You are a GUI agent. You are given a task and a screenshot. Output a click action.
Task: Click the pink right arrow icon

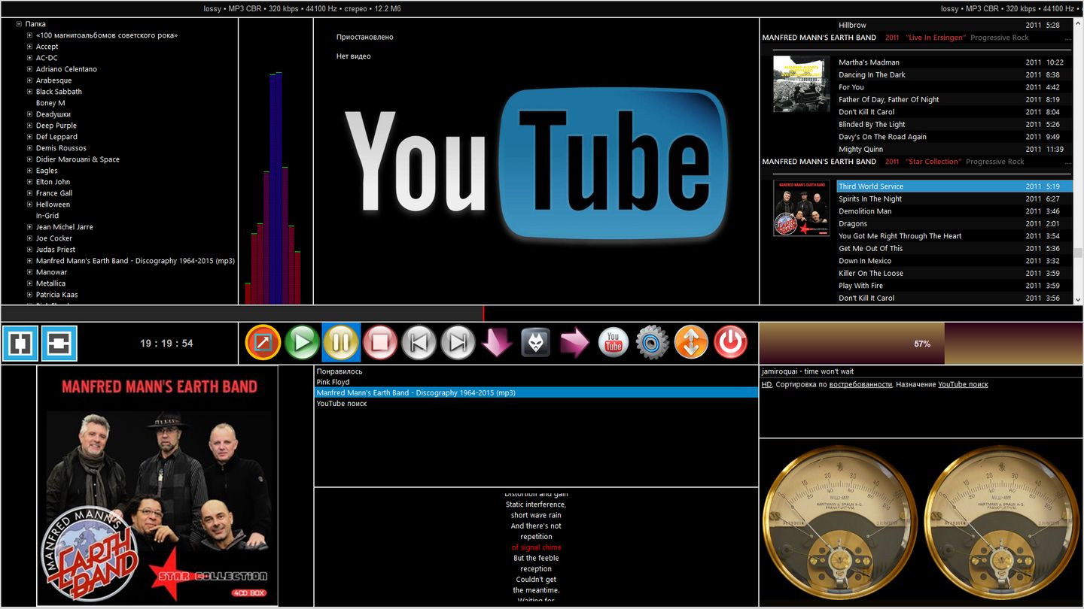pos(574,343)
